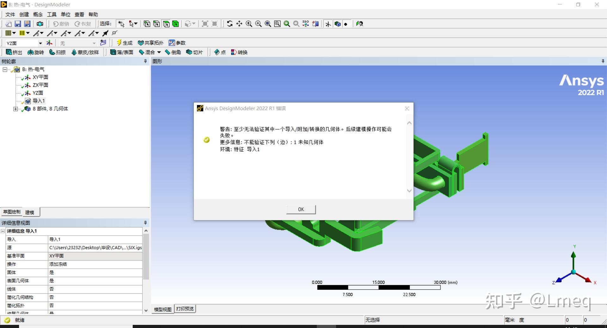
Task: Activate the Rotate view tool
Action: click(230, 24)
